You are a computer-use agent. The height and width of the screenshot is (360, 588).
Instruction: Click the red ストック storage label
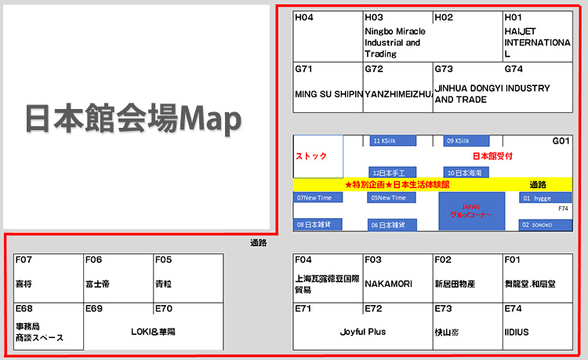click(x=311, y=156)
